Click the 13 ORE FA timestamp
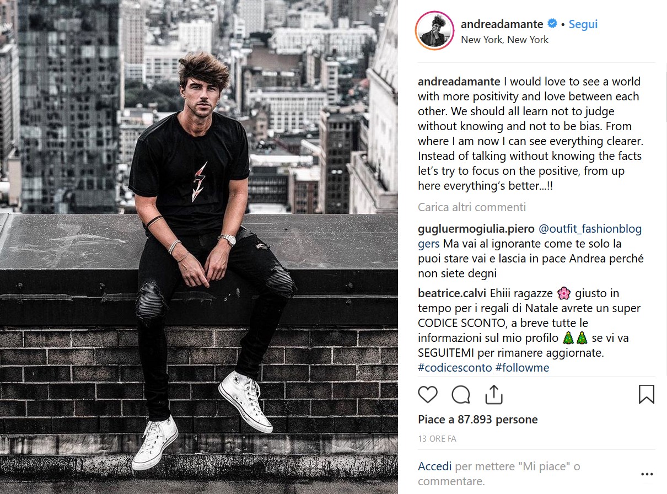 [x=437, y=439]
